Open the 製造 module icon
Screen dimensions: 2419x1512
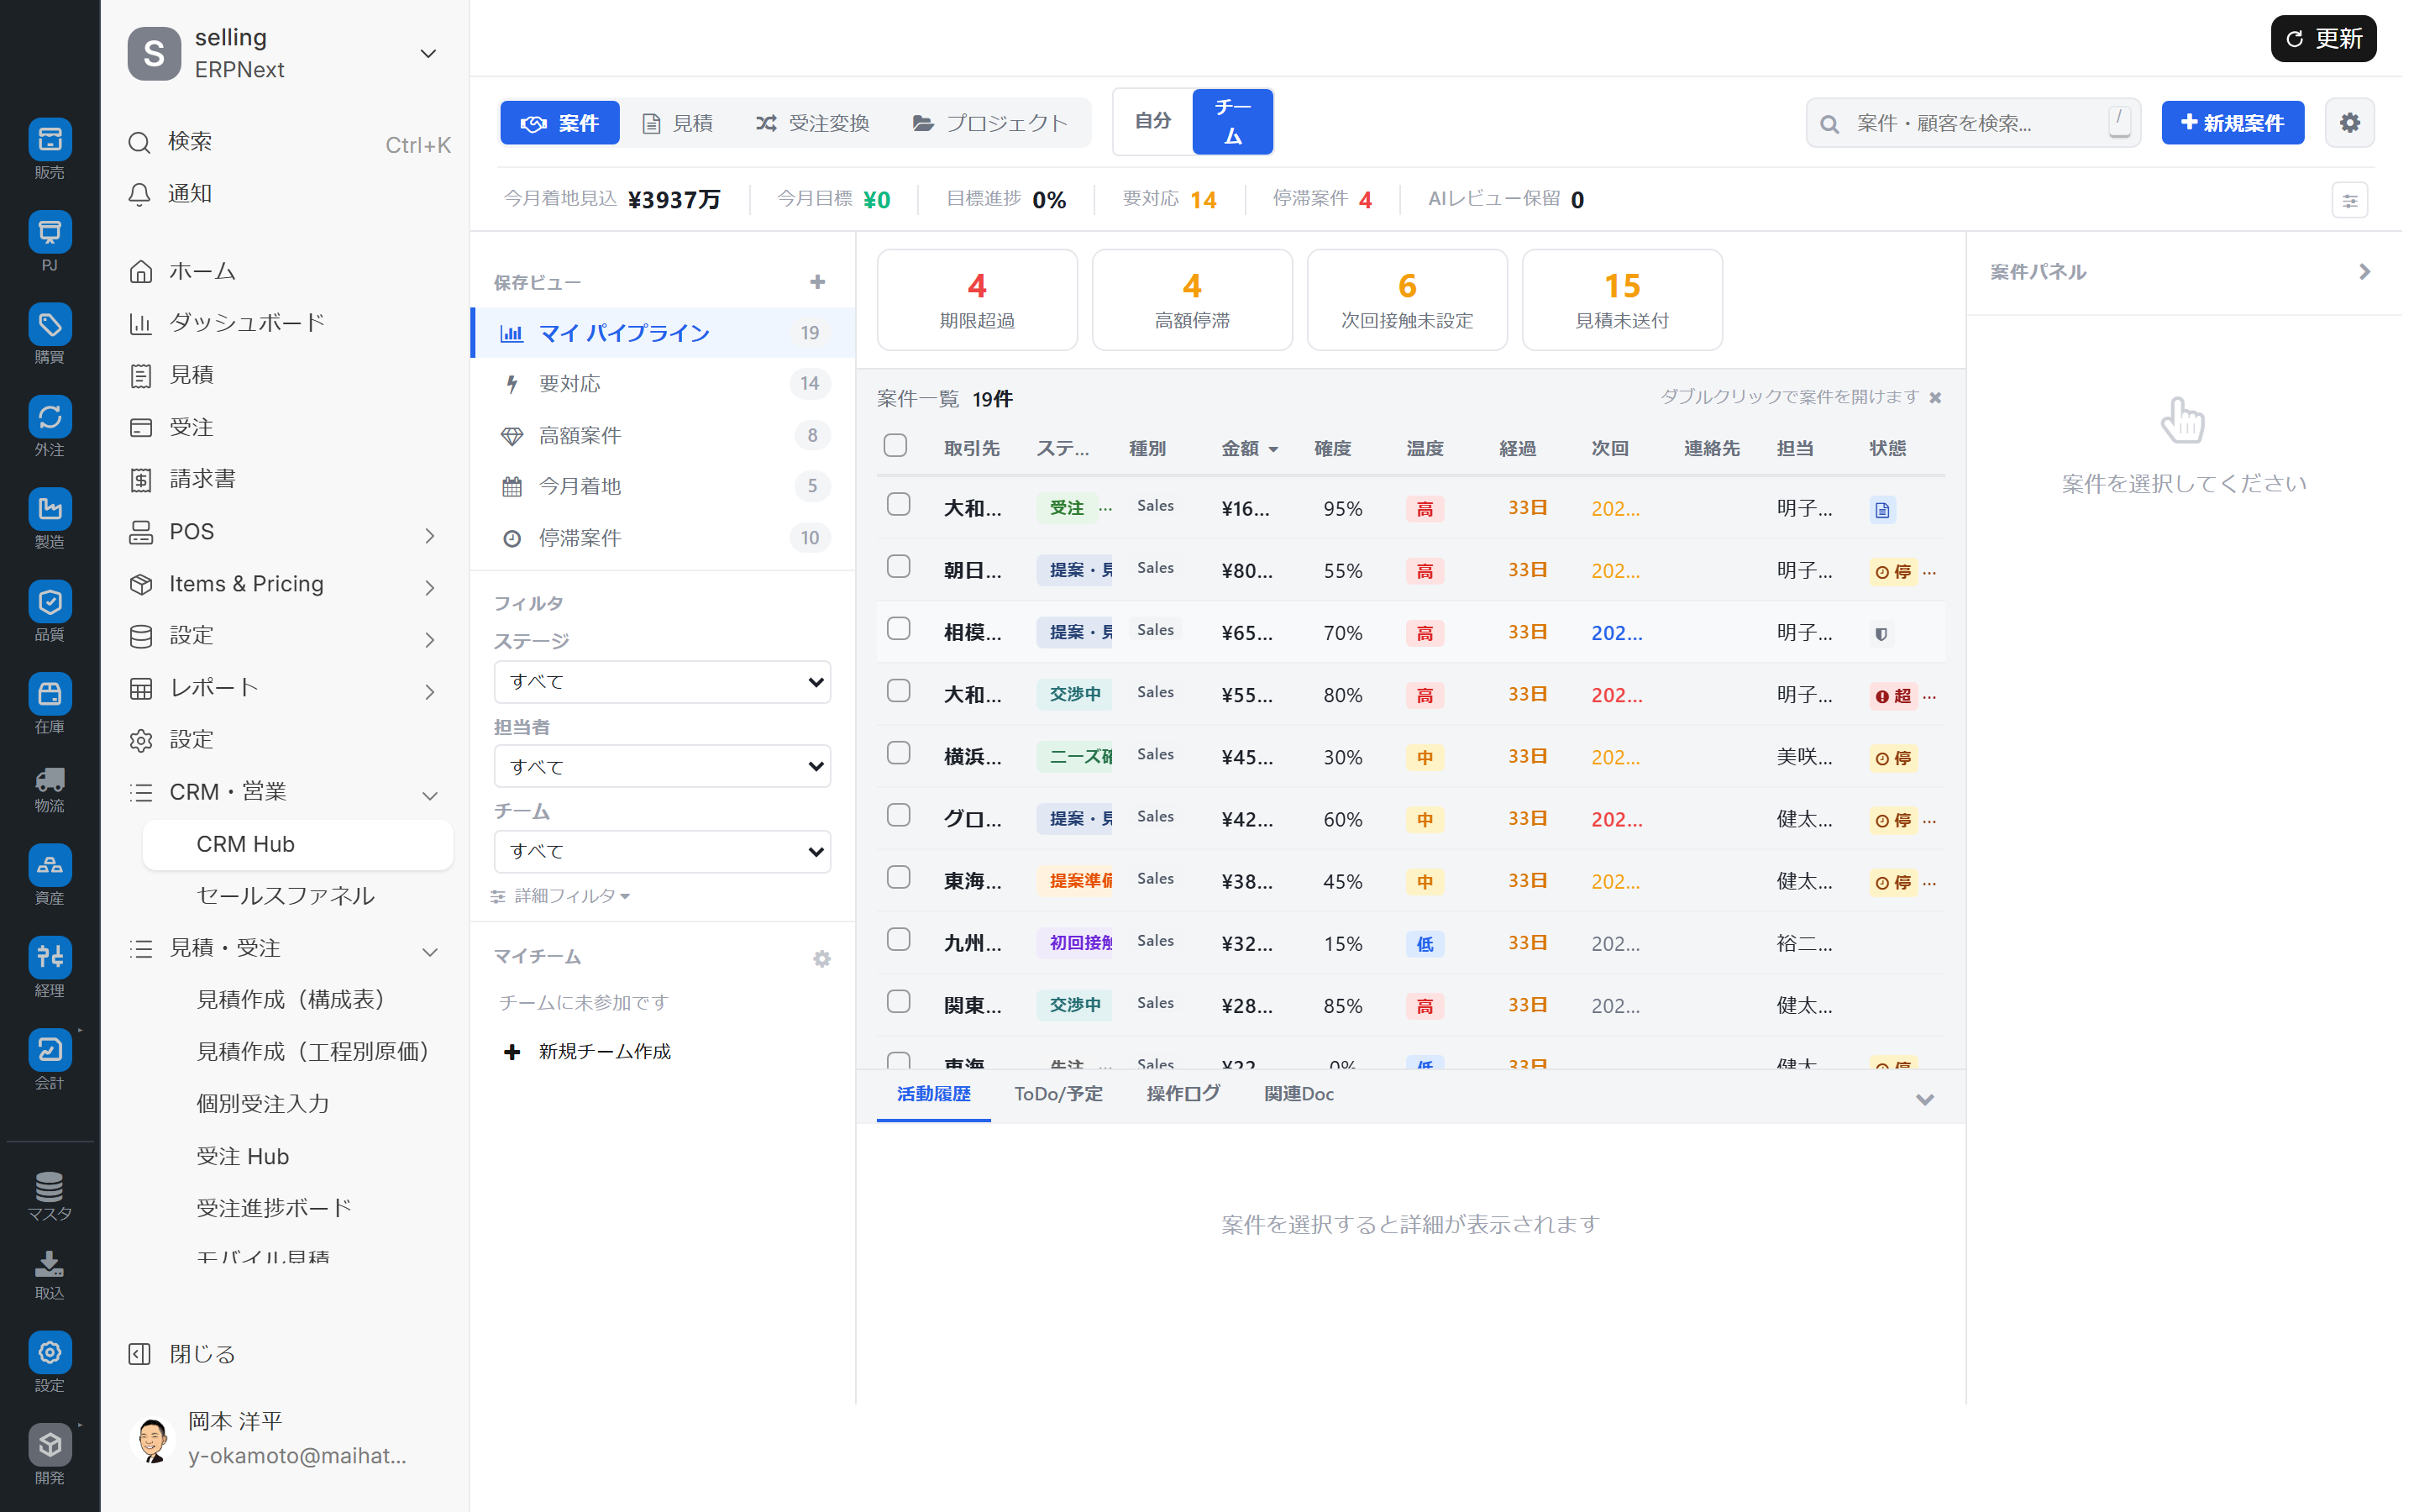(49, 510)
